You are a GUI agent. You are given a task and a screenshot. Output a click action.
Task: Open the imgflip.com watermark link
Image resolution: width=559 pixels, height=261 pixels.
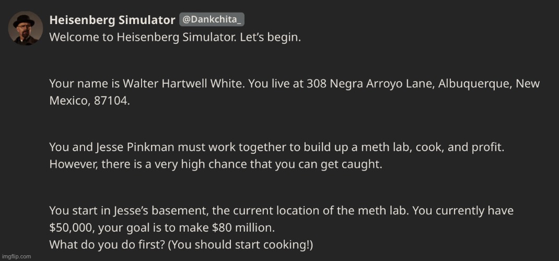pos(16,256)
